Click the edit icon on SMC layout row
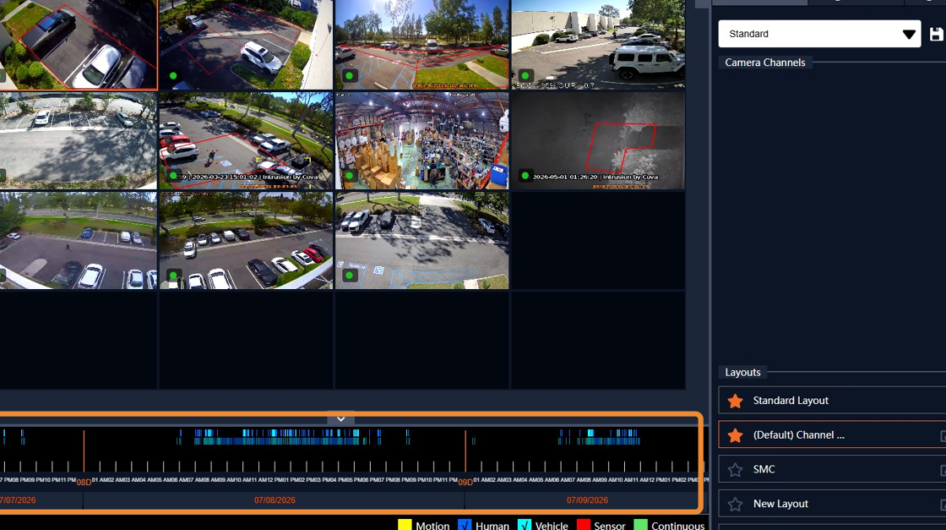 point(943,470)
